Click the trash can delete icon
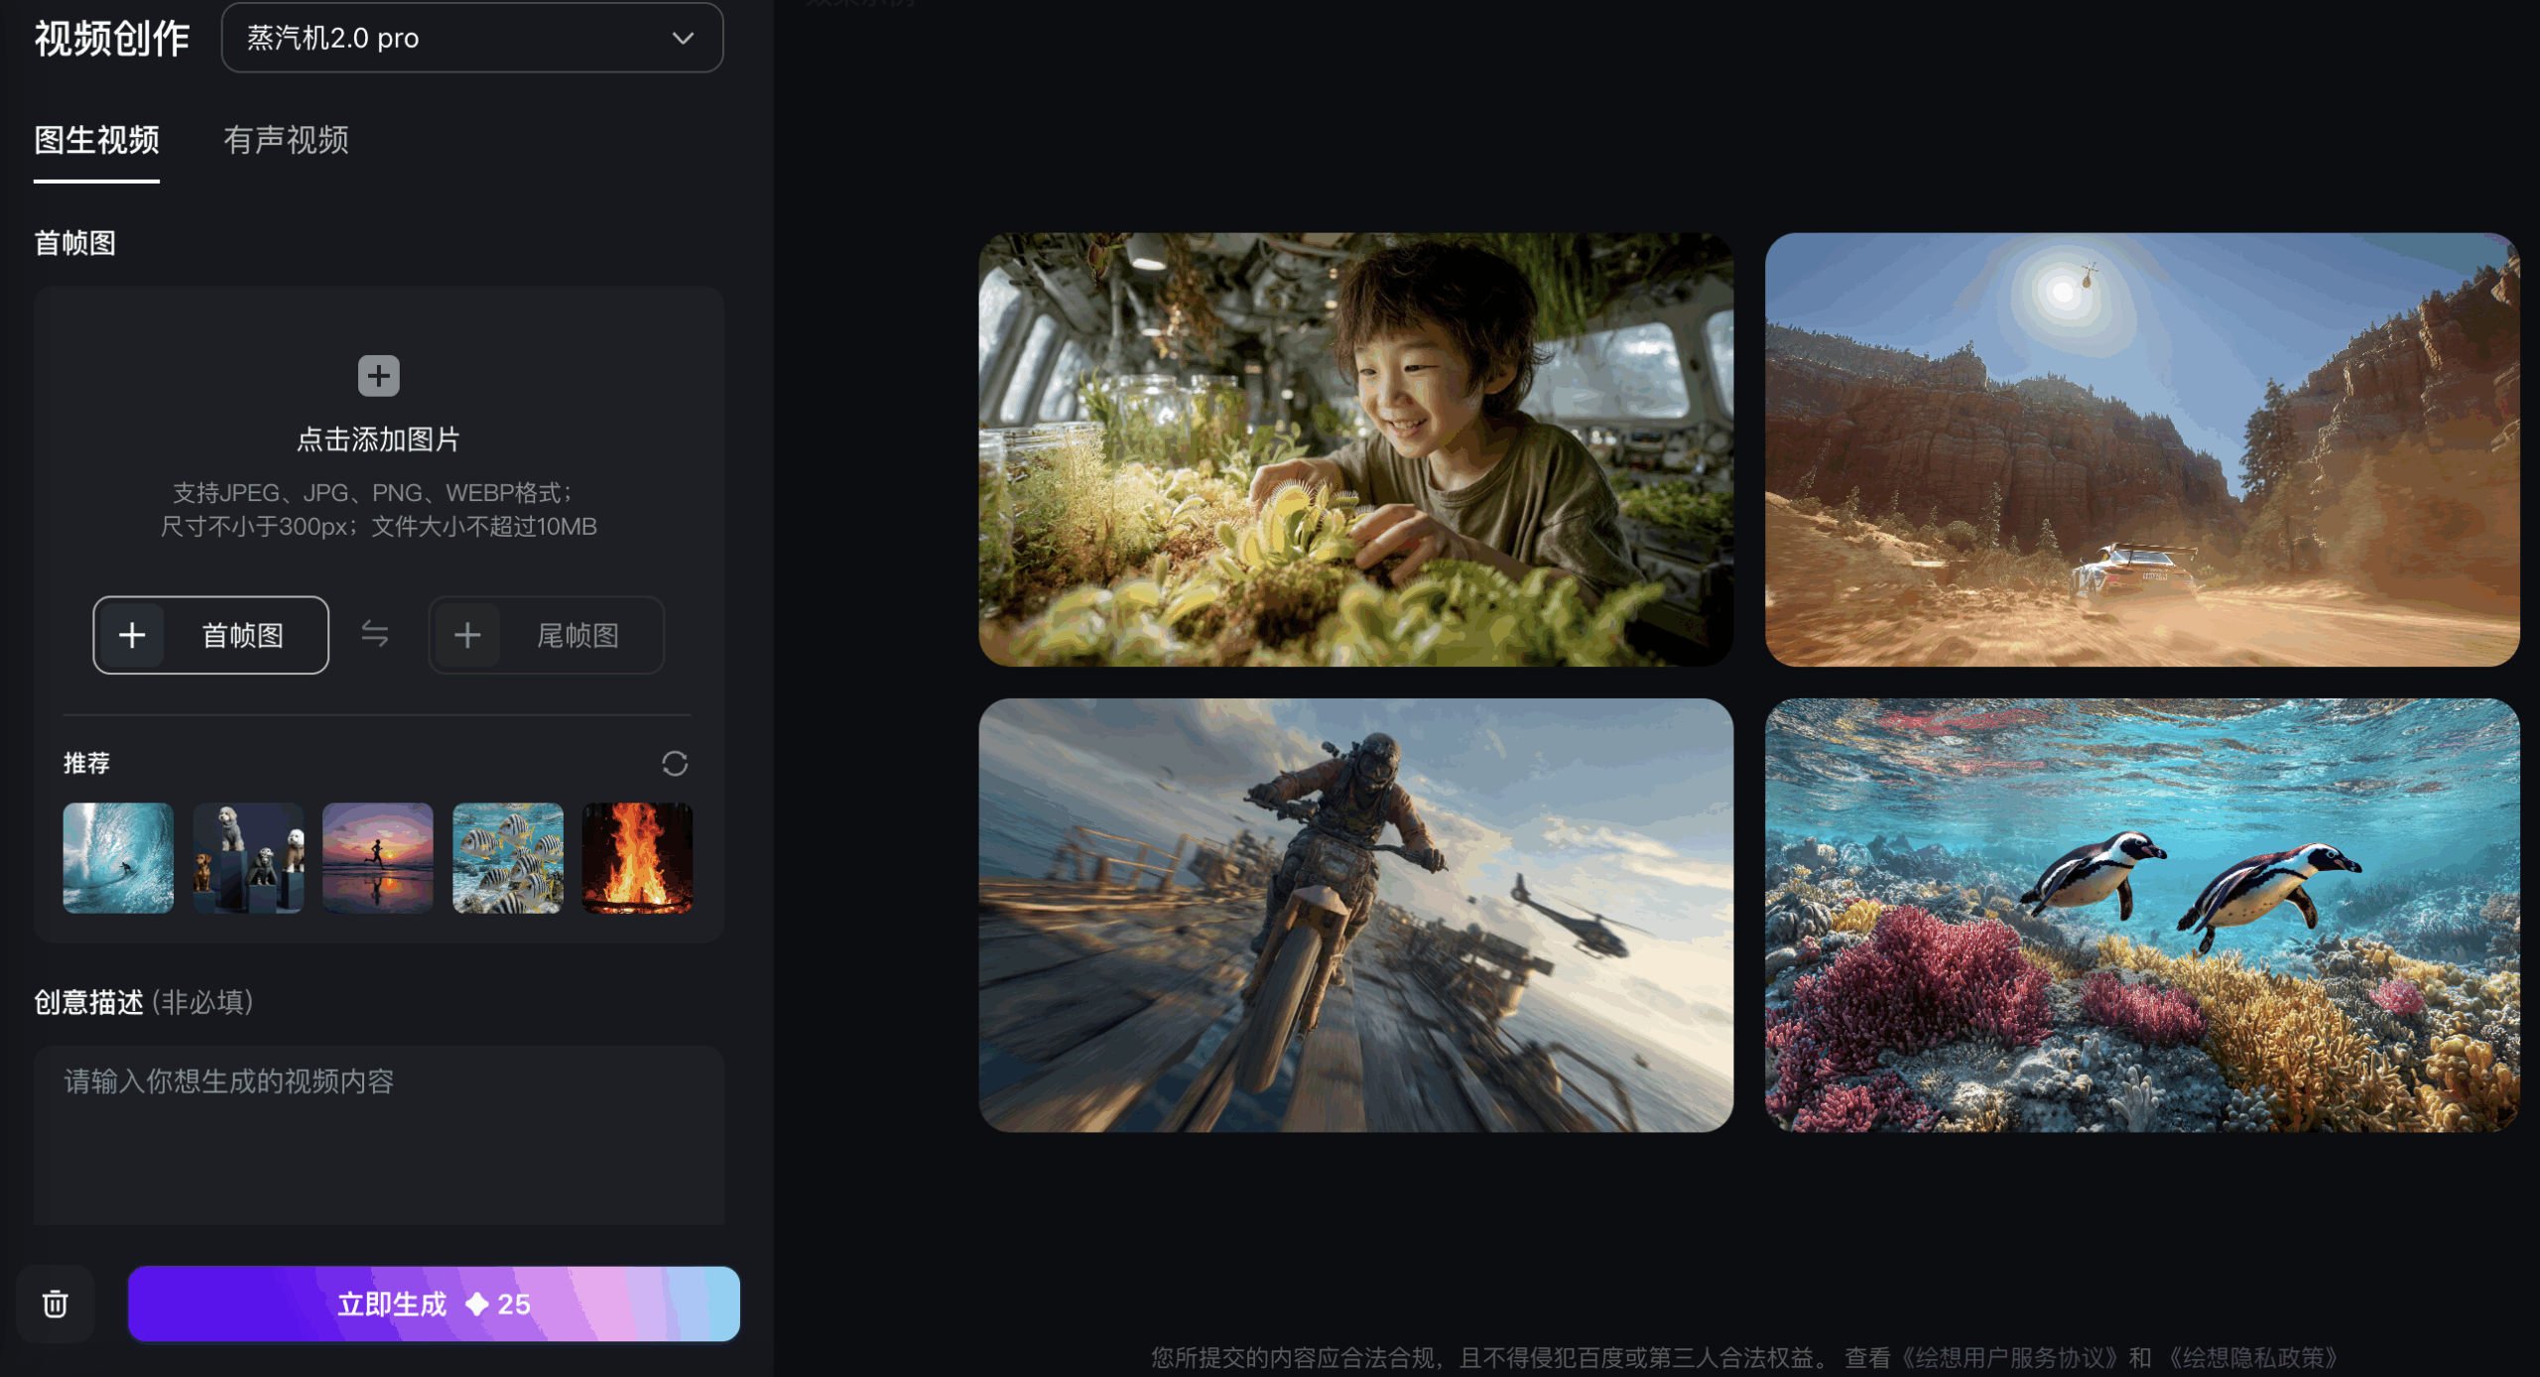 [x=56, y=1304]
